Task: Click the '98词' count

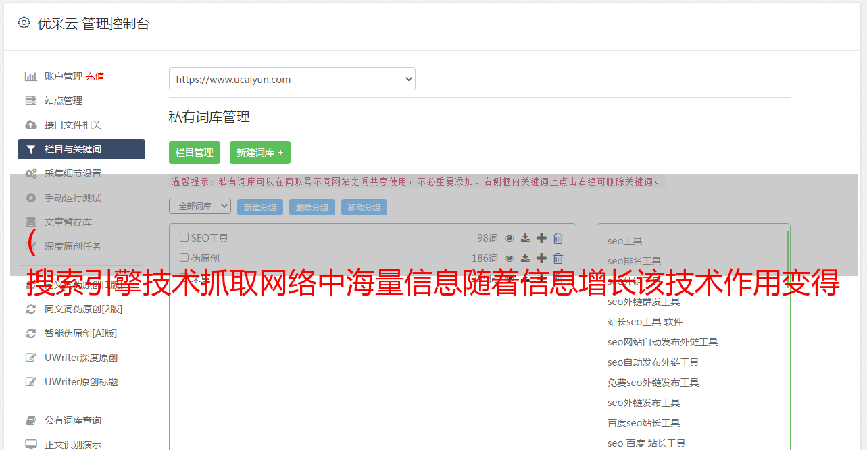Action: click(x=487, y=238)
